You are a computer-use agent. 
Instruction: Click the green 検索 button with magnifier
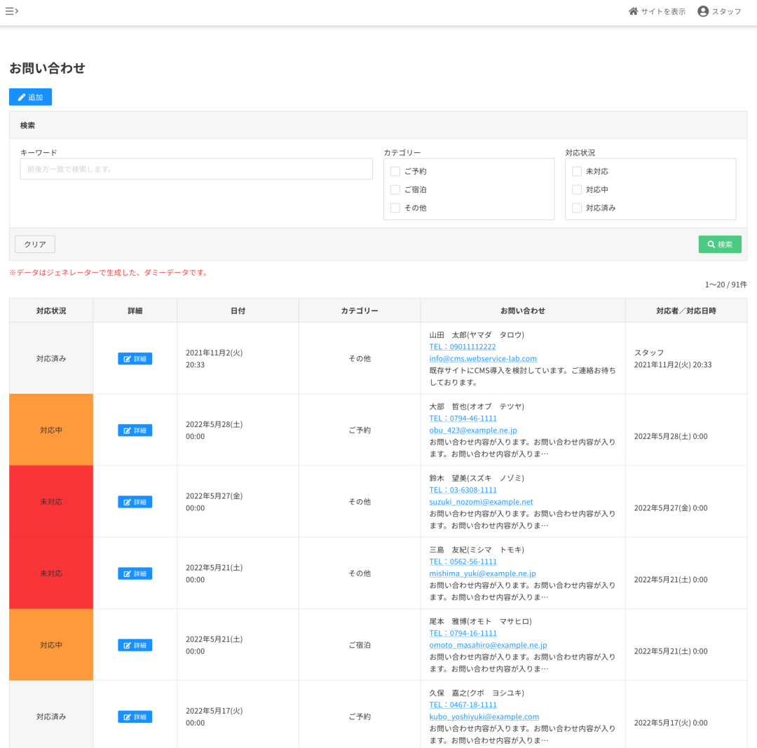coord(720,245)
